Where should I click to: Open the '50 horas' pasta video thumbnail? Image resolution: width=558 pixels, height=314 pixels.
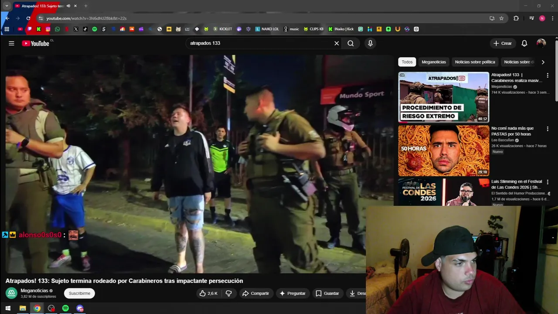pyautogui.click(x=443, y=150)
